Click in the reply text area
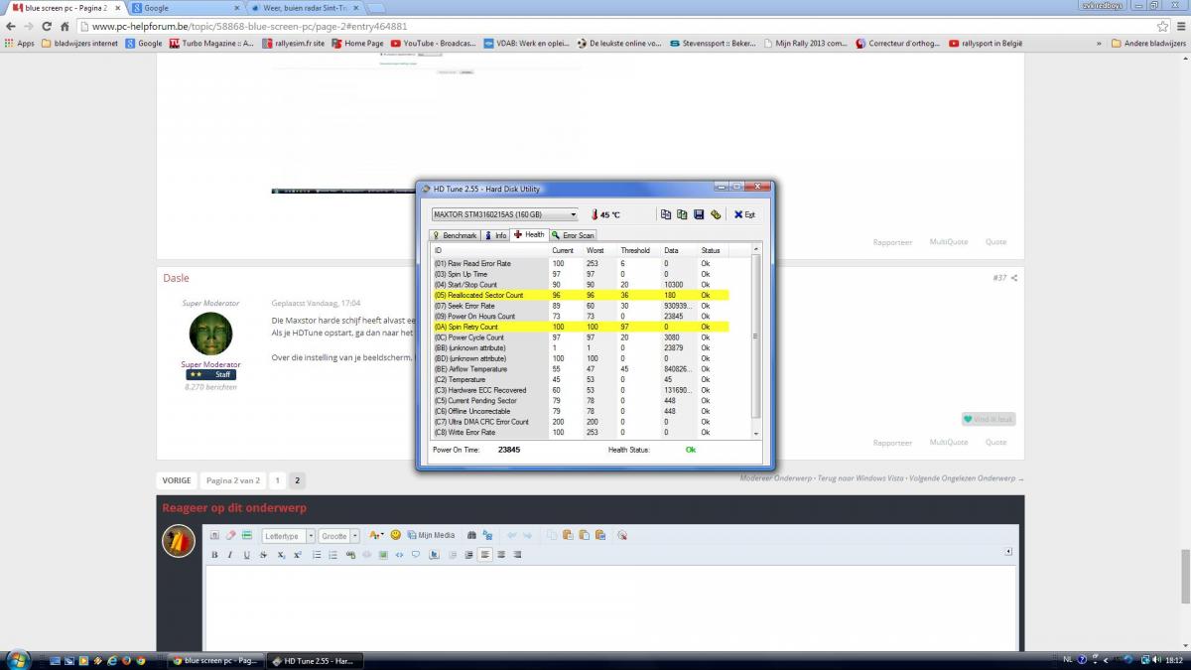The image size is (1191, 670). (x=609, y=607)
